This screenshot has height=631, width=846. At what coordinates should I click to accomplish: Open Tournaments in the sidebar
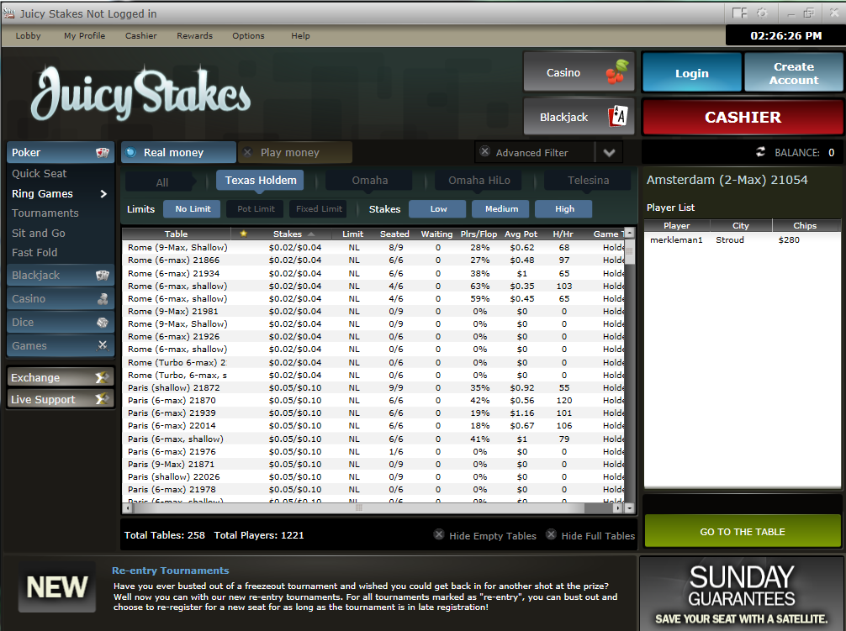click(x=45, y=213)
